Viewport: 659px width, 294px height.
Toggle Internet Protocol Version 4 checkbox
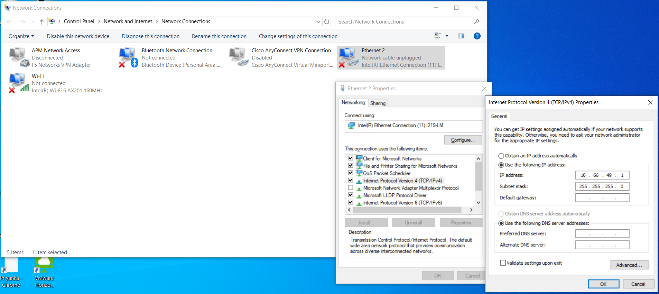pyautogui.click(x=351, y=180)
